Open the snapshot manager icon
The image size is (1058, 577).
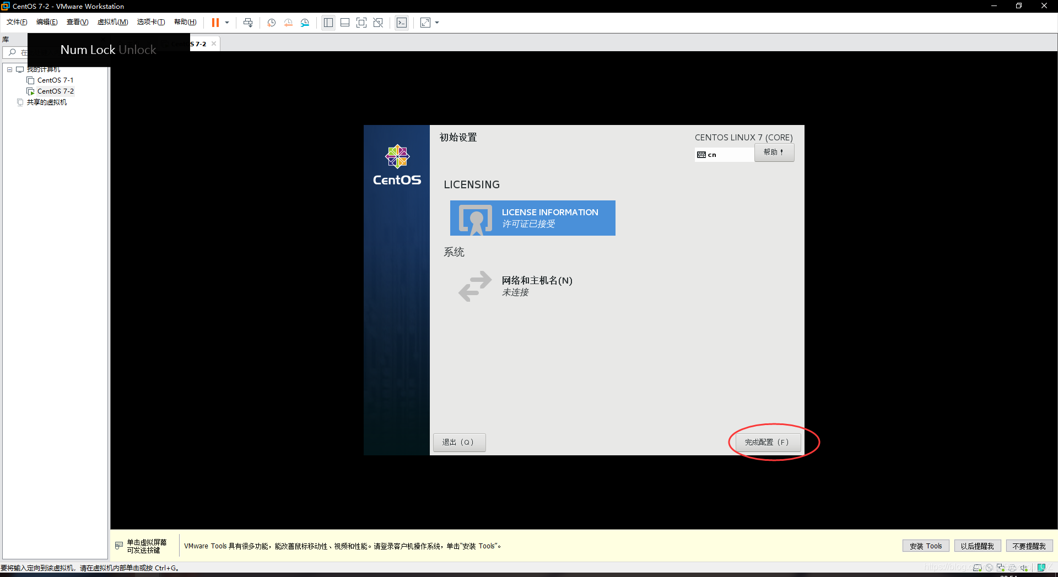coord(305,23)
